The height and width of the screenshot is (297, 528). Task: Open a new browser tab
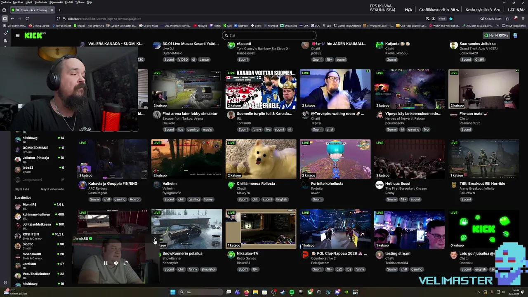(59, 10)
